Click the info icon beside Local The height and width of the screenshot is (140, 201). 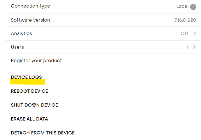[193, 7]
